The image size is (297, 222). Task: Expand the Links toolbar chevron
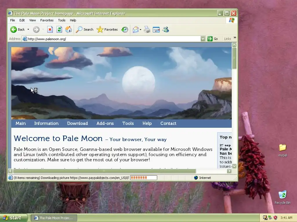coord(235,38)
